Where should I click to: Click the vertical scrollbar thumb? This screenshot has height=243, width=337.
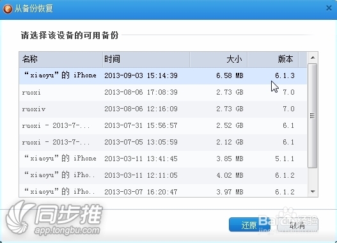point(312,116)
